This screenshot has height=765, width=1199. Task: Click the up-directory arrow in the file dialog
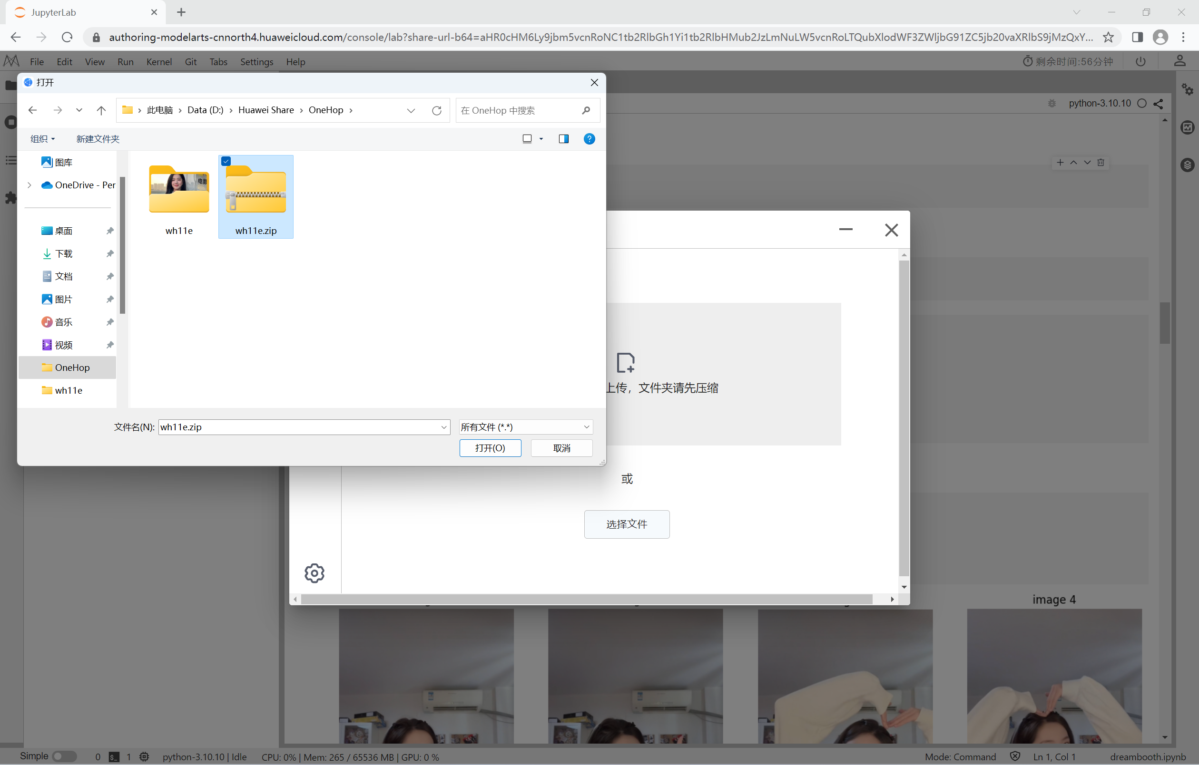[101, 110]
